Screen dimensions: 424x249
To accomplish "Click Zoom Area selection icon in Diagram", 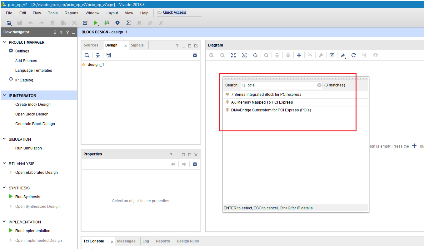I will [x=244, y=55].
